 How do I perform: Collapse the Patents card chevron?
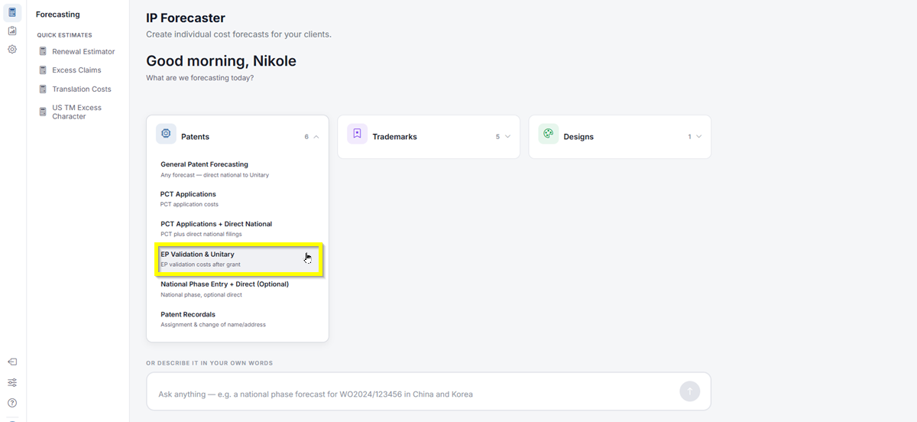[x=316, y=137]
